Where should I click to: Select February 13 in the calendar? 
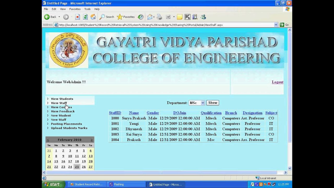coord(91,156)
